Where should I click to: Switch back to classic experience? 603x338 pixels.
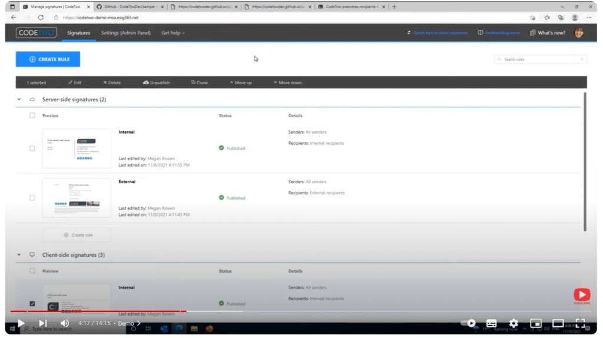[438, 33]
